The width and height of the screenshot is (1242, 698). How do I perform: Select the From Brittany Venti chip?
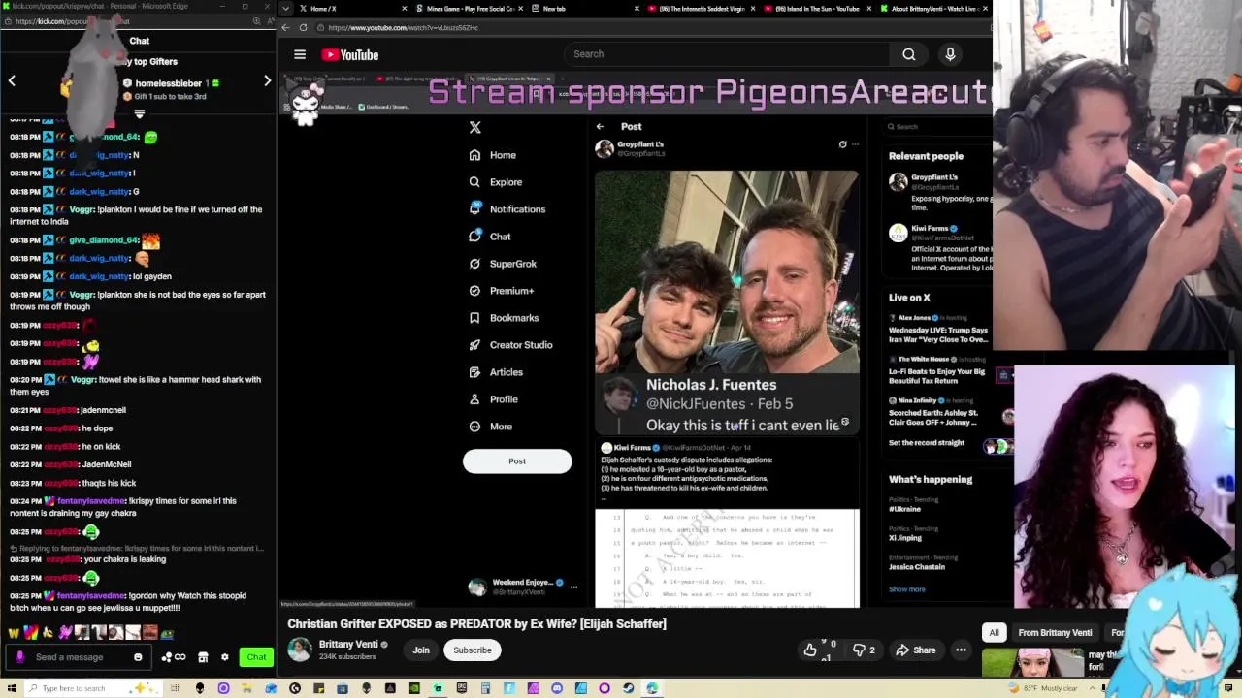click(1055, 633)
